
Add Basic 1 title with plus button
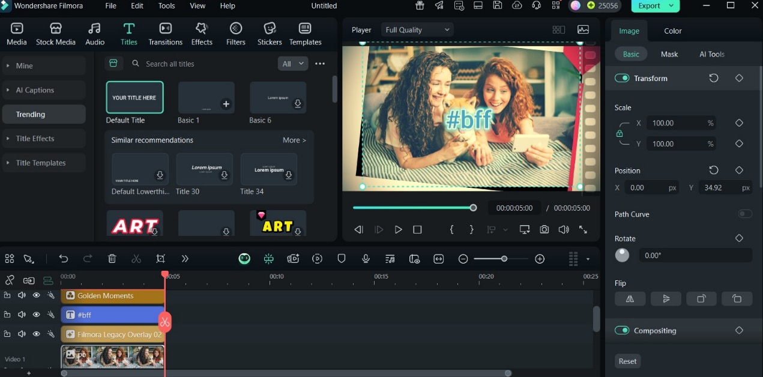(226, 104)
